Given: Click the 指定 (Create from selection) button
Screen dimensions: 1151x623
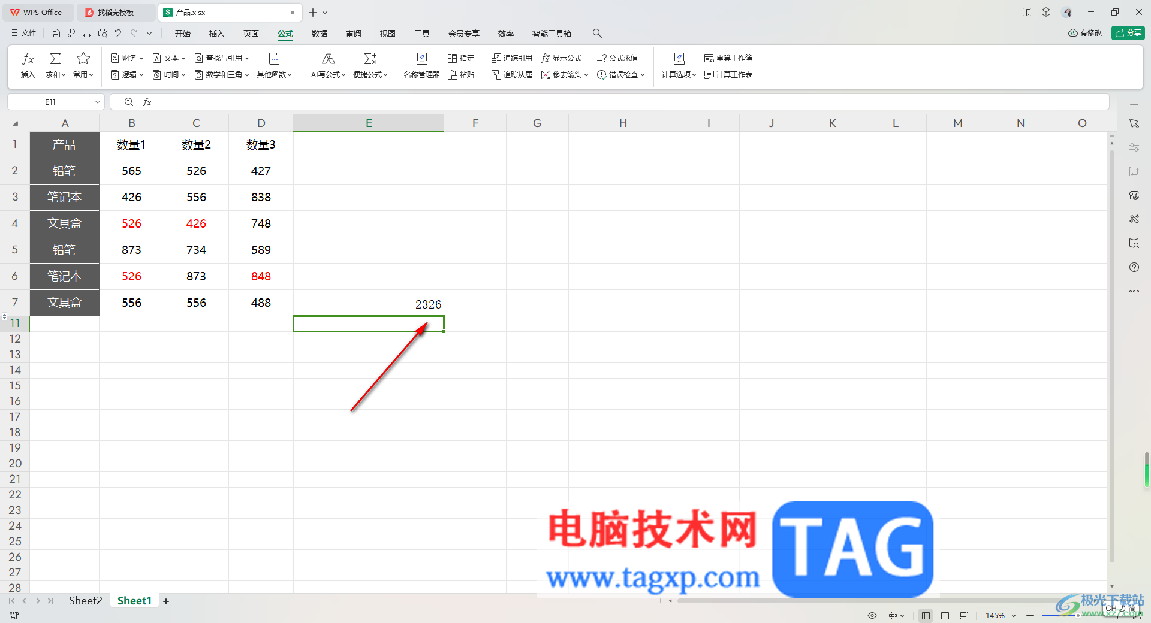Looking at the screenshot, I should pos(461,58).
